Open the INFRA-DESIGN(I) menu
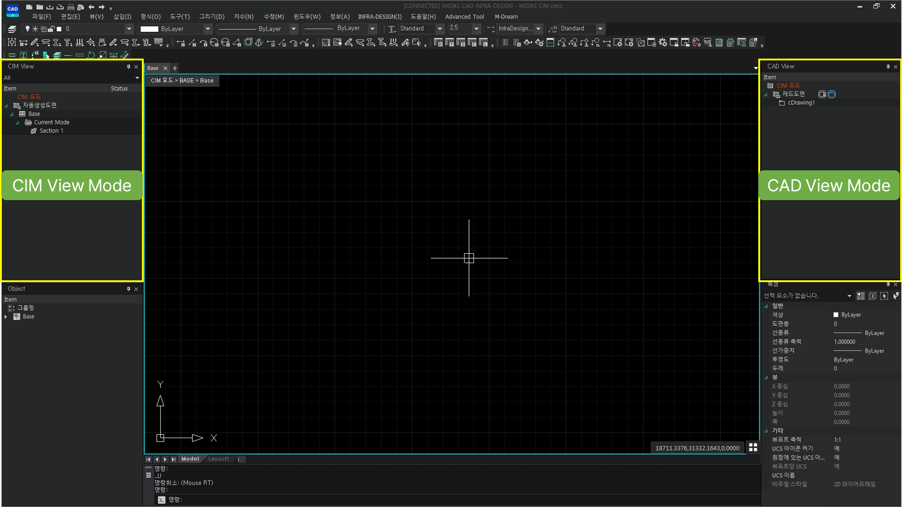This screenshot has width=902, height=507. 379,17
